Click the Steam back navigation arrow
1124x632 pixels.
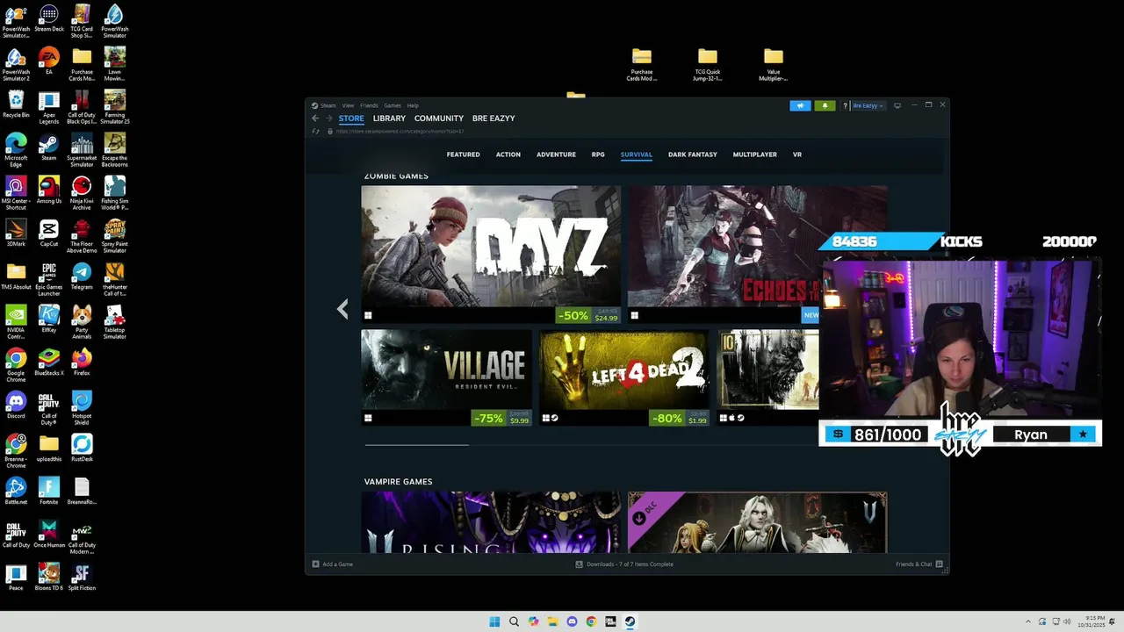315,118
